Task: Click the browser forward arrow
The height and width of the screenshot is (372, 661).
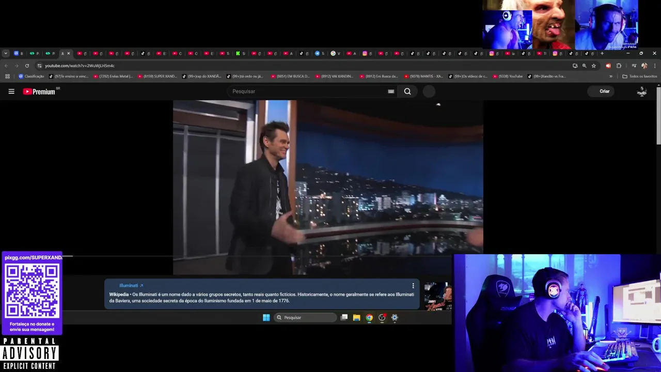Action: (x=17, y=66)
